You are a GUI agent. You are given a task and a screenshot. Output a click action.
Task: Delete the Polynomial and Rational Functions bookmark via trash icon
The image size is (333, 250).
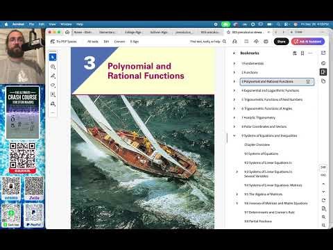308,82
